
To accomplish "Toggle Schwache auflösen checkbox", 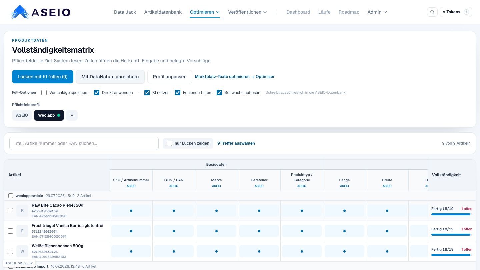I will [x=219, y=93].
